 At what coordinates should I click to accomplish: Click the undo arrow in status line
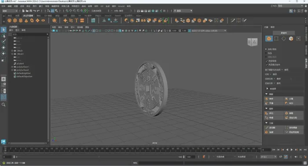click(35, 11)
